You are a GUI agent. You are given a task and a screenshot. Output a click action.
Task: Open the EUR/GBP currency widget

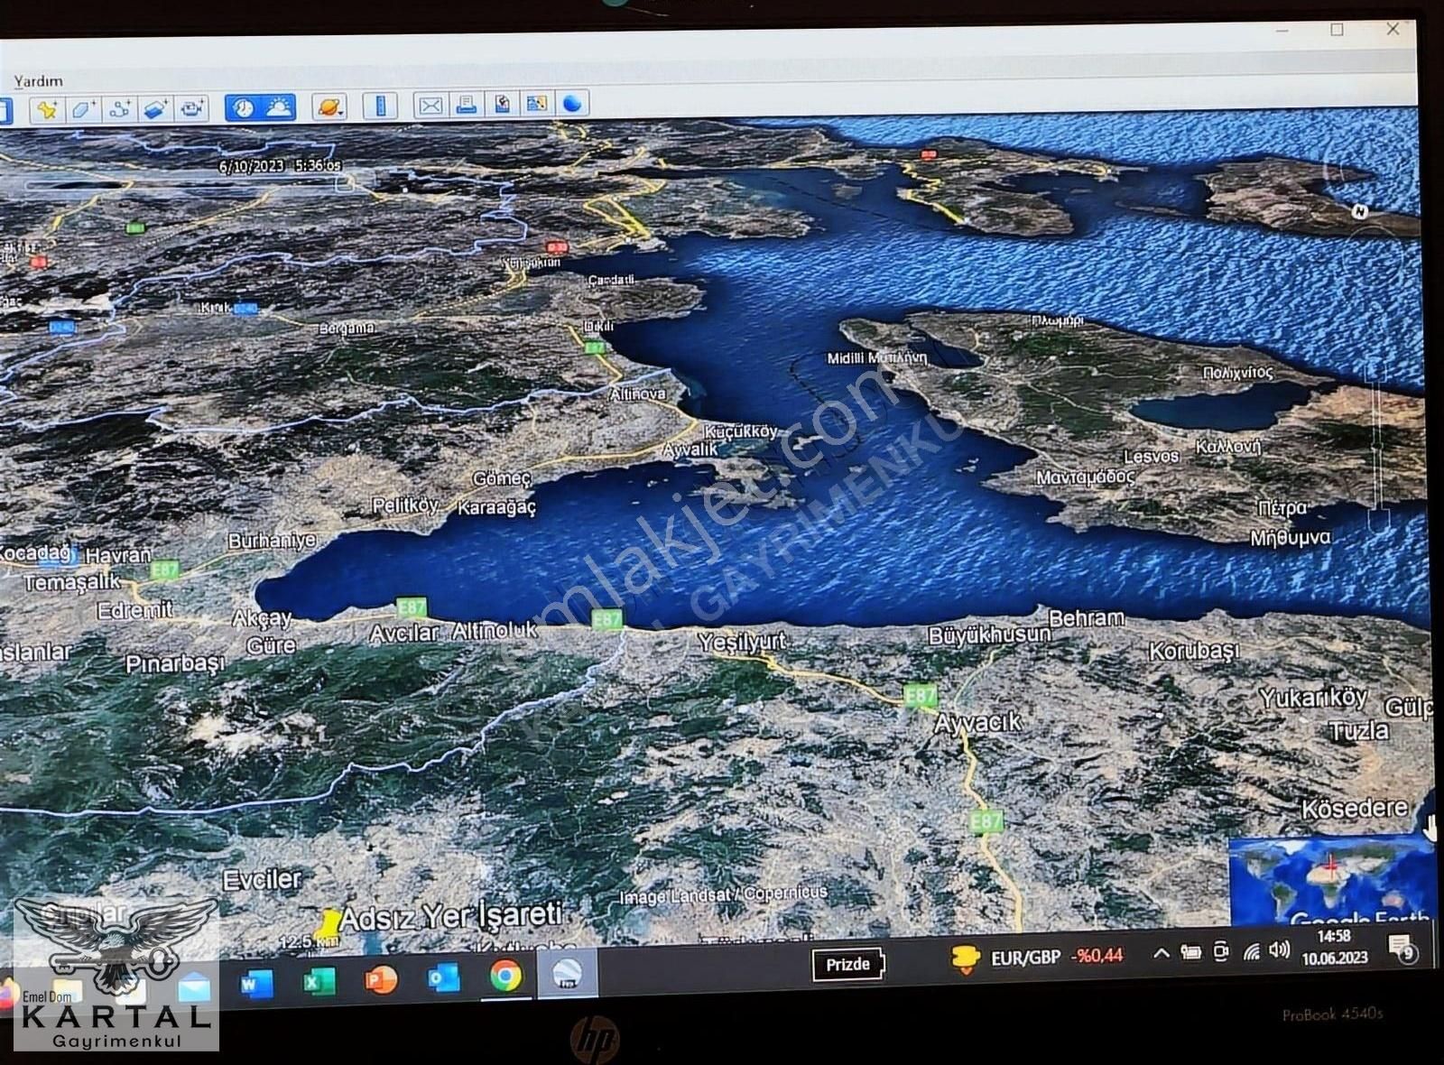pos(1037,958)
